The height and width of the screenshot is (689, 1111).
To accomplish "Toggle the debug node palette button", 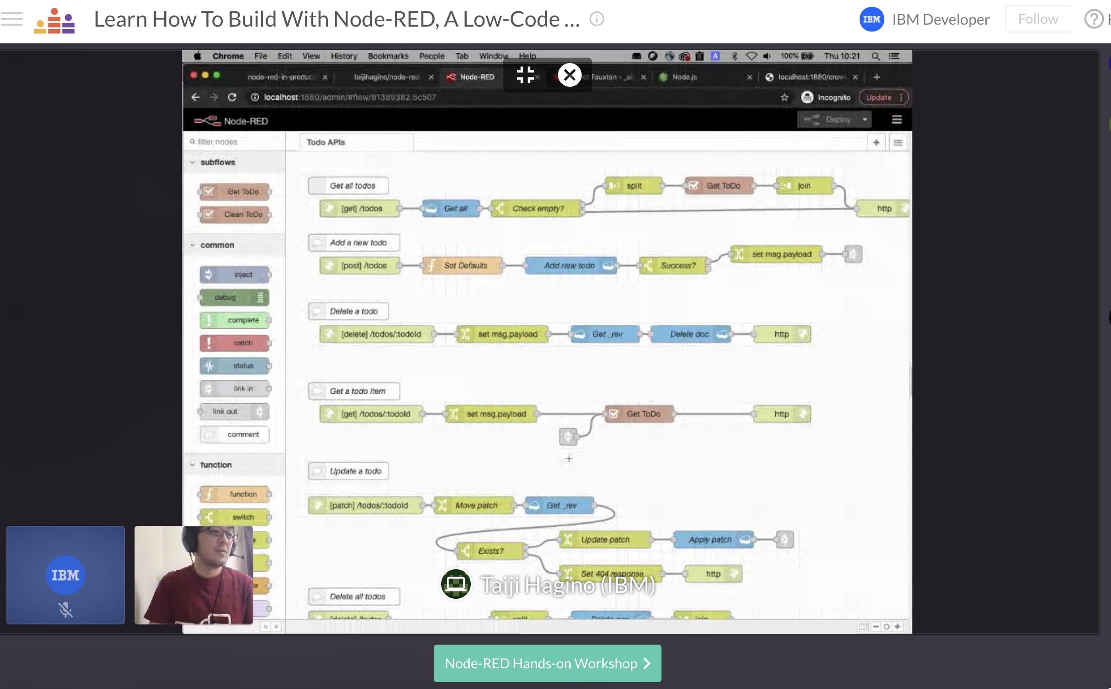I will click(235, 297).
